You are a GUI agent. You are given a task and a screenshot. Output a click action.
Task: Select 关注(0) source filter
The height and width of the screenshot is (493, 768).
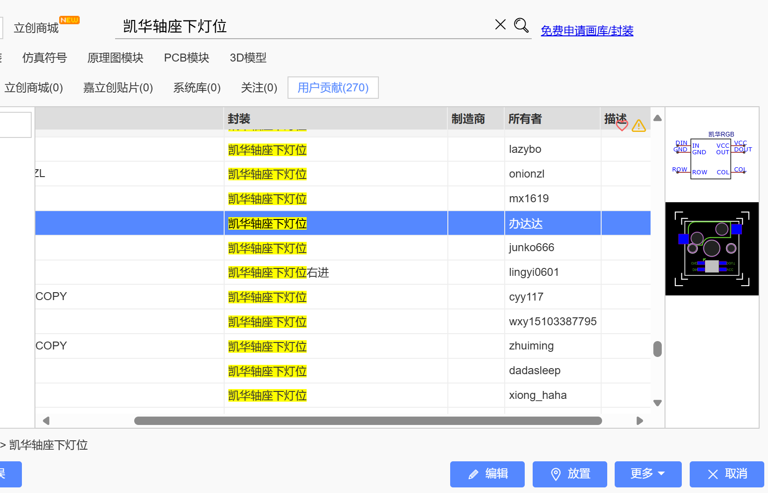tap(259, 88)
